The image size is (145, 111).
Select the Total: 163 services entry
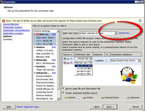(x=46, y=70)
